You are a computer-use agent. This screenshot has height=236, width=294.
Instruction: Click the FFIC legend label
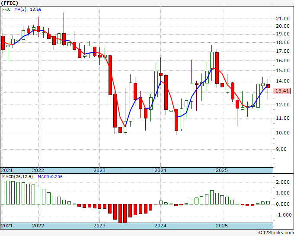coord(6,10)
